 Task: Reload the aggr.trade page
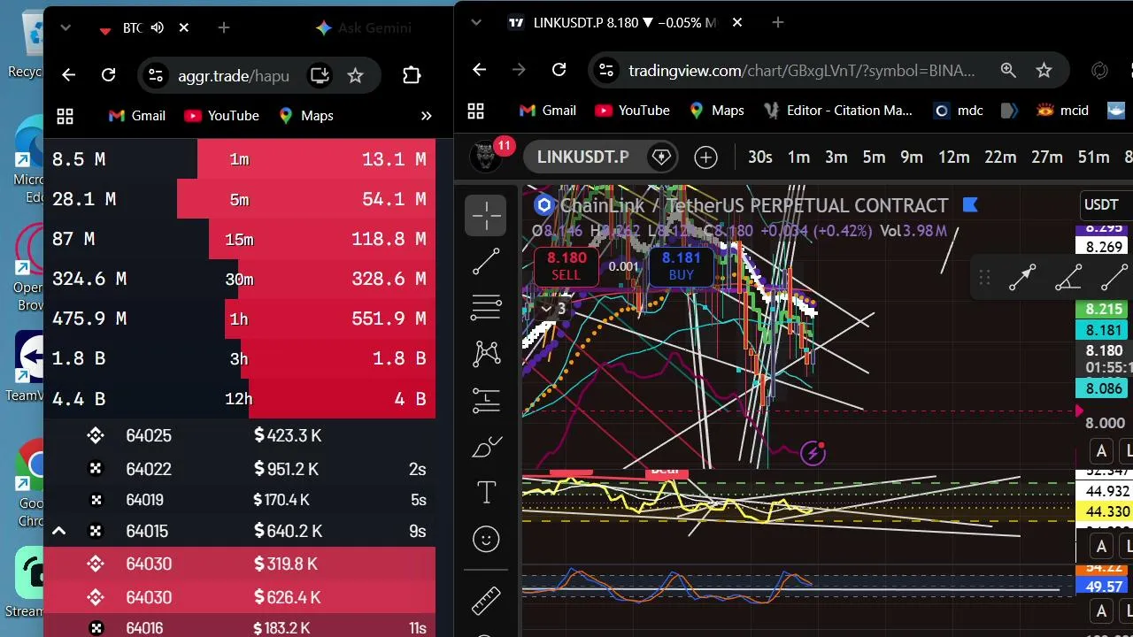(x=108, y=76)
